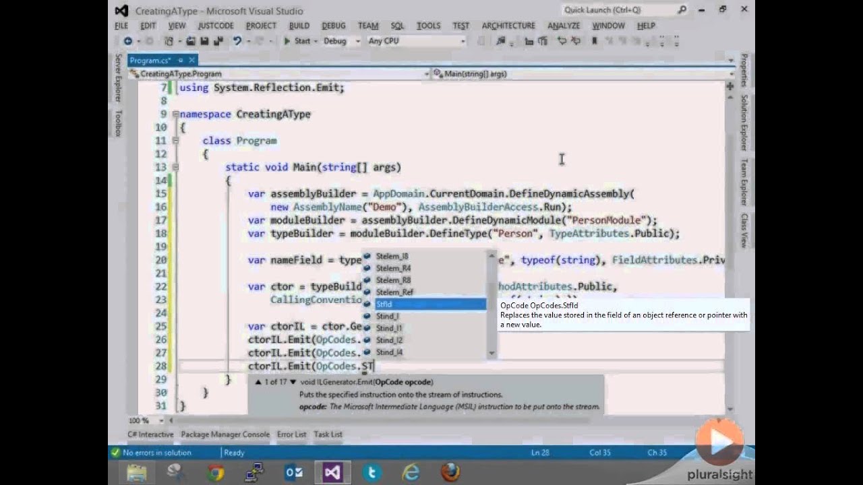Open the EDIT menu
This screenshot has width=863, height=485.
148,26
